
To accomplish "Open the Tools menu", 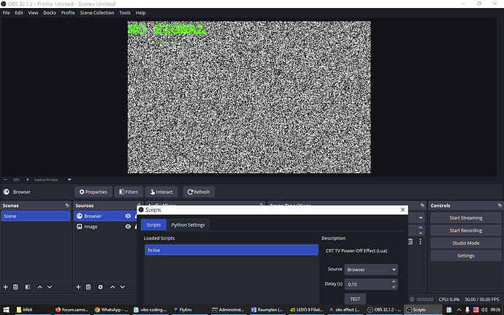I will 125,13.
